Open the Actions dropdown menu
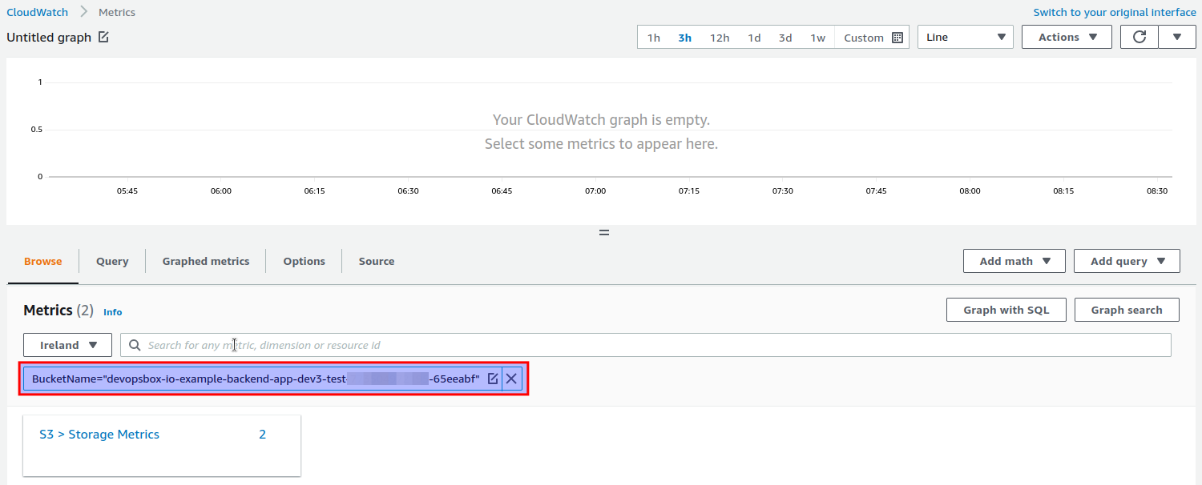Image resolution: width=1202 pixels, height=485 pixels. coord(1067,36)
